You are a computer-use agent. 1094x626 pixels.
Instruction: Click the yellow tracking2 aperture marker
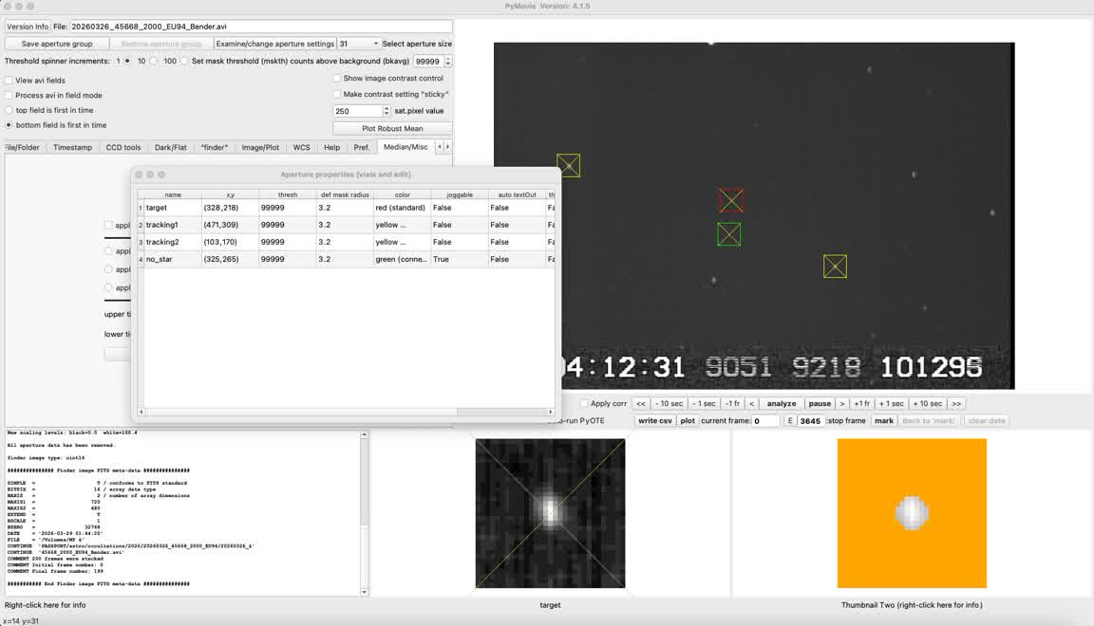point(568,166)
